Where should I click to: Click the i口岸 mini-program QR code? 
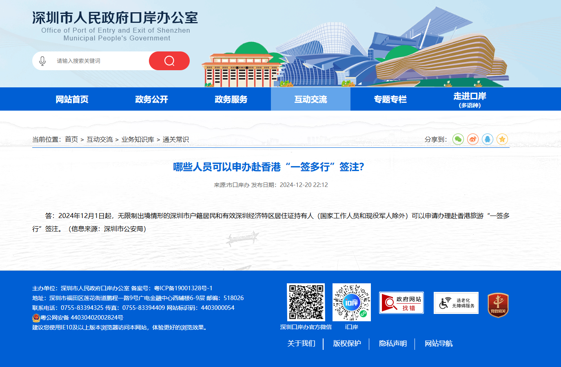pyautogui.click(x=352, y=302)
